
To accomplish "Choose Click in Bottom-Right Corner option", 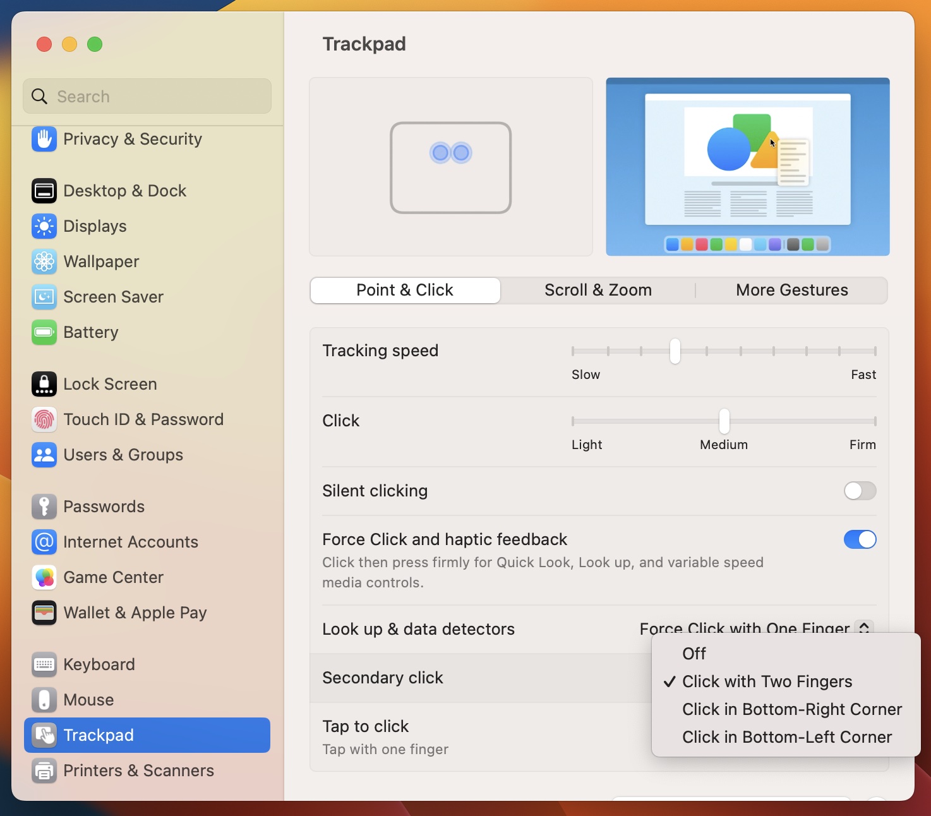I will 791,709.
